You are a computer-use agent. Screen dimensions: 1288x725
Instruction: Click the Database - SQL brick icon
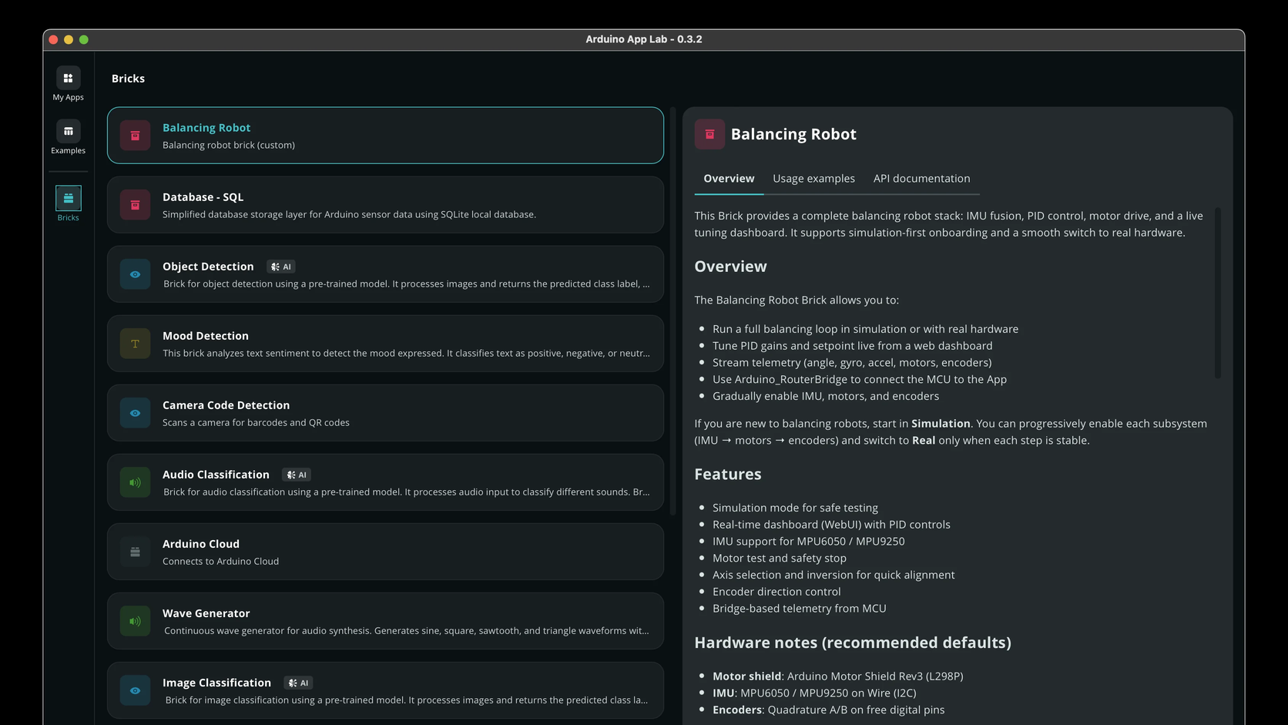pyautogui.click(x=135, y=205)
